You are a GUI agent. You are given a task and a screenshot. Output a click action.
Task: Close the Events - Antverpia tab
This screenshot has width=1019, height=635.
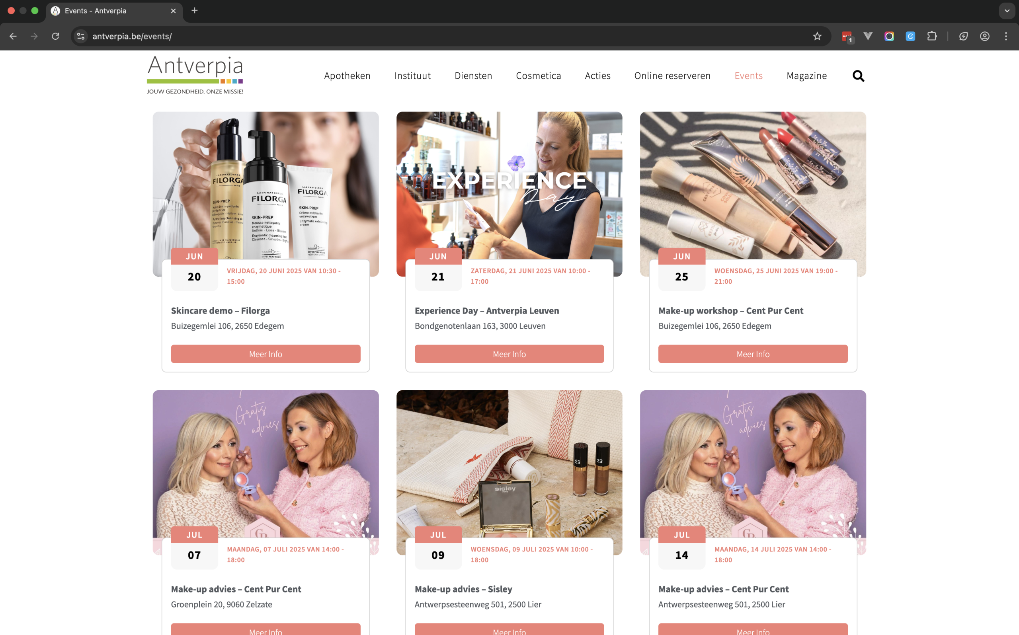coord(174,11)
